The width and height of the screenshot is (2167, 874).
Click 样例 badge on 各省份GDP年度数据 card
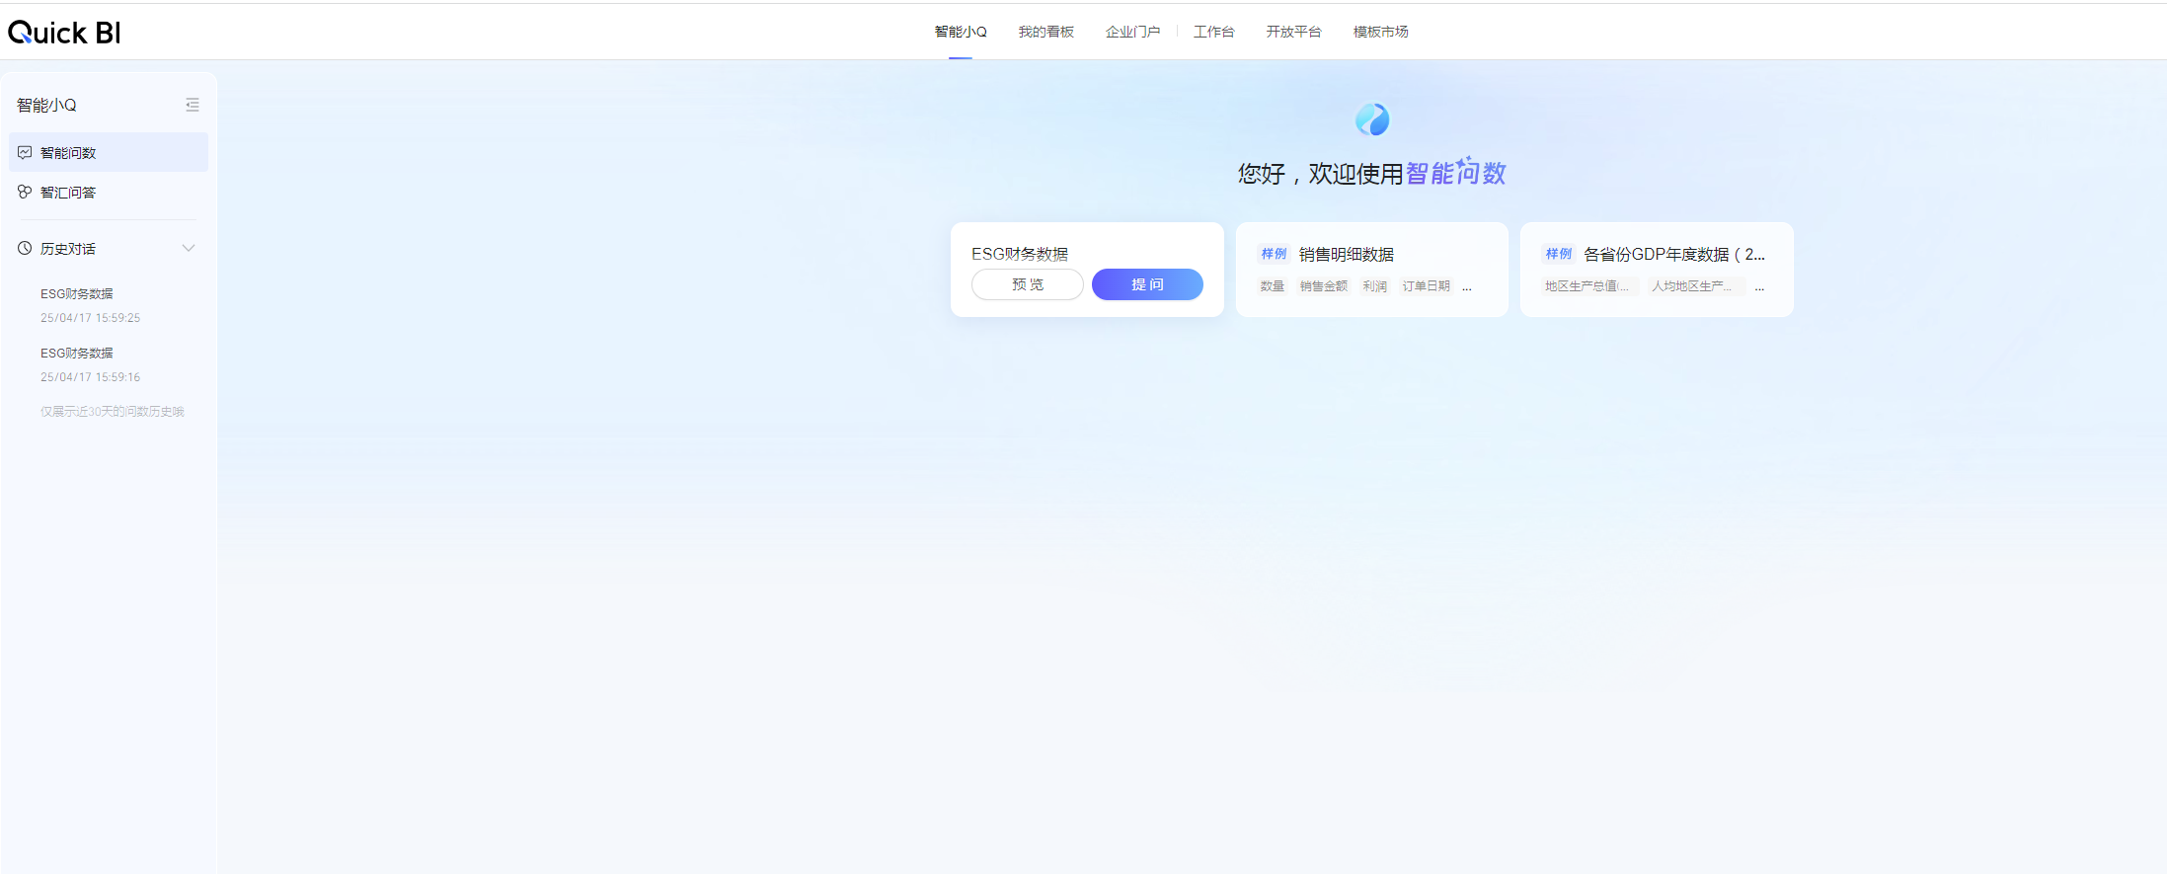[1558, 254]
